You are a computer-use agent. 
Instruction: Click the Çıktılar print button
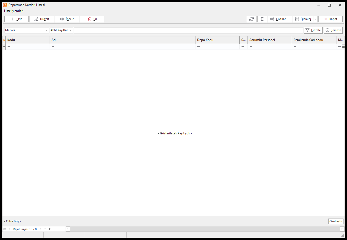[x=278, y=19]
